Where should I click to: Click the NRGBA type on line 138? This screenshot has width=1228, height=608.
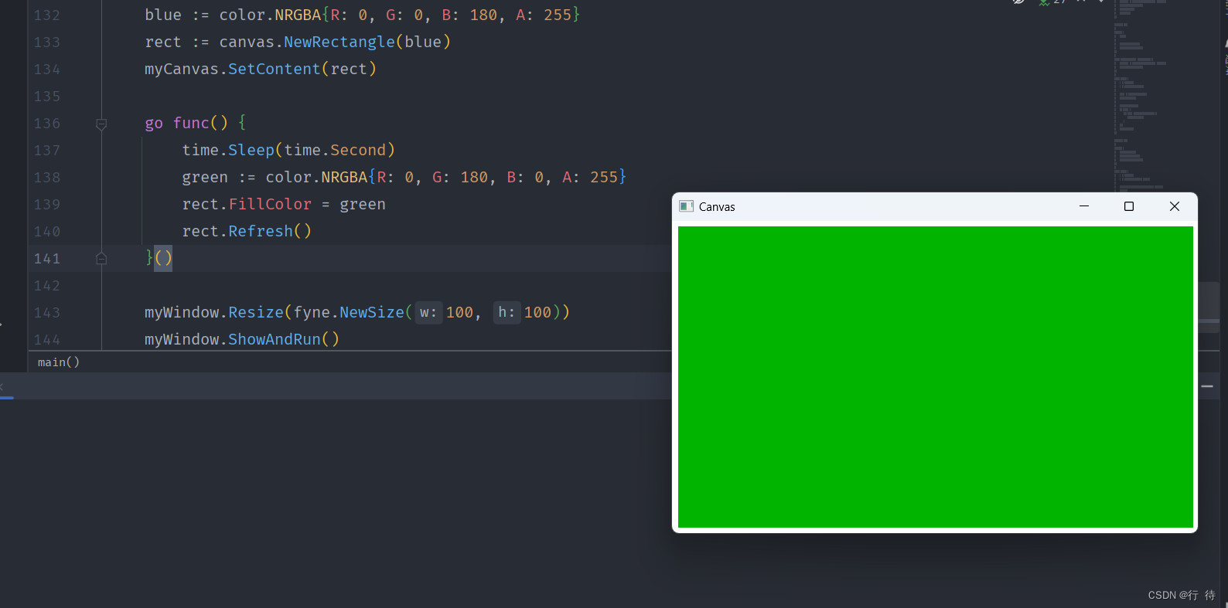click(344, 177)
